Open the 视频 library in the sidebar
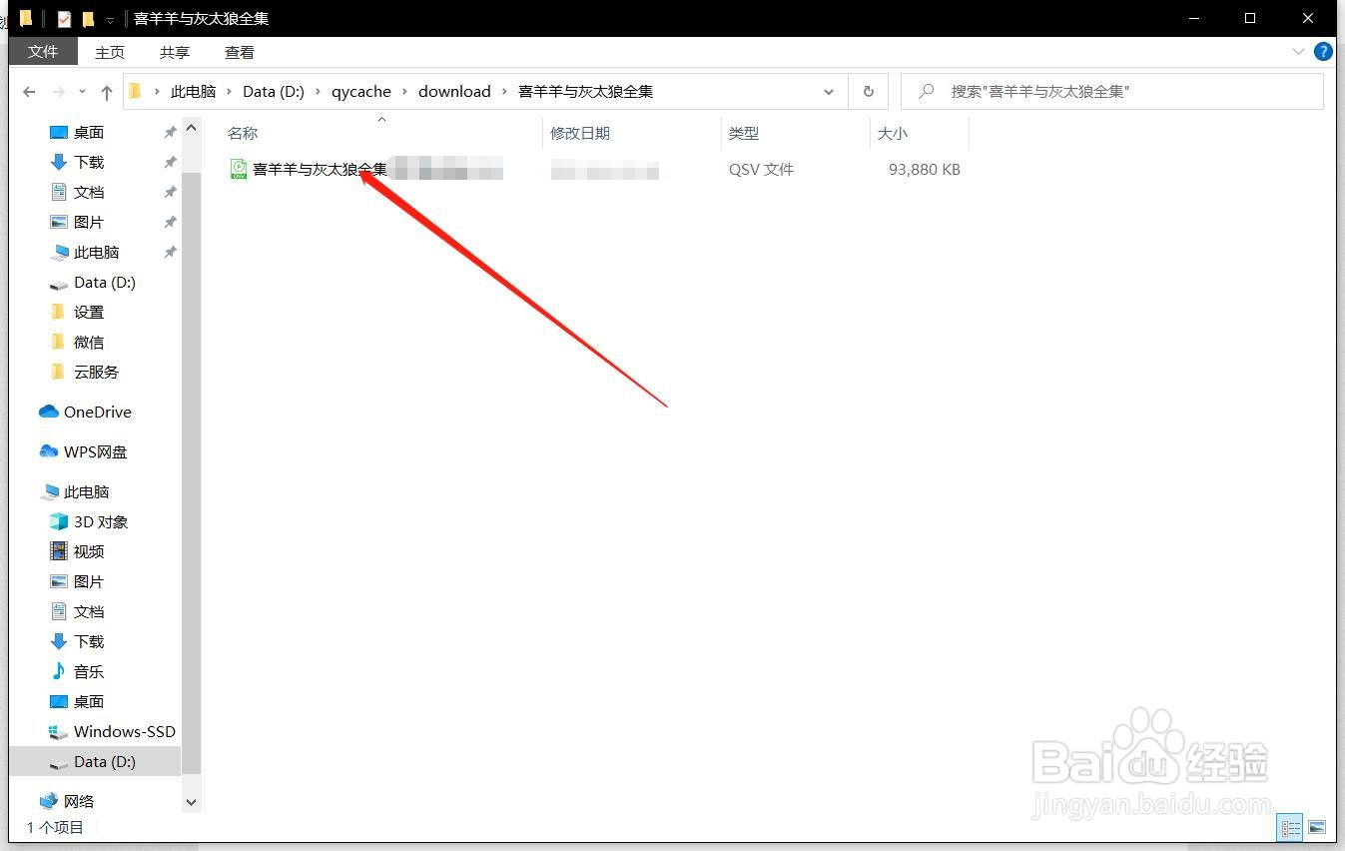Image resolution: width=1345 pixels, height=851 pixels. [89, 551]
